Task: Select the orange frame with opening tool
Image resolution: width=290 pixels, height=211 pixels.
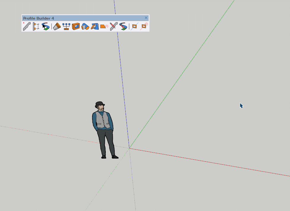Action: pos(76,26)
